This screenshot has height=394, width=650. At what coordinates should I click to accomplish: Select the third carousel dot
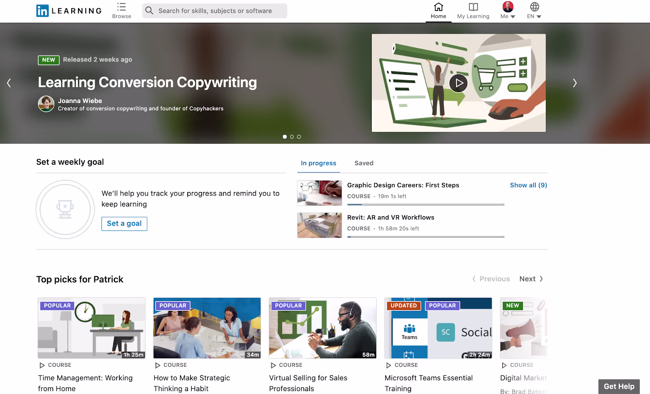(299, 137)
